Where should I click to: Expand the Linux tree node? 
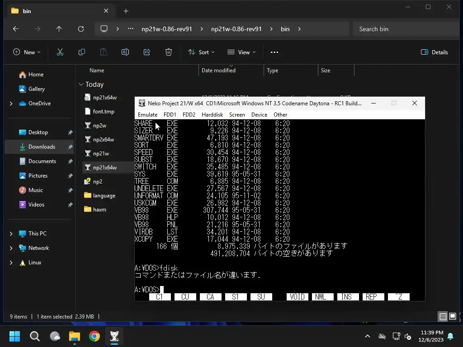11,263
